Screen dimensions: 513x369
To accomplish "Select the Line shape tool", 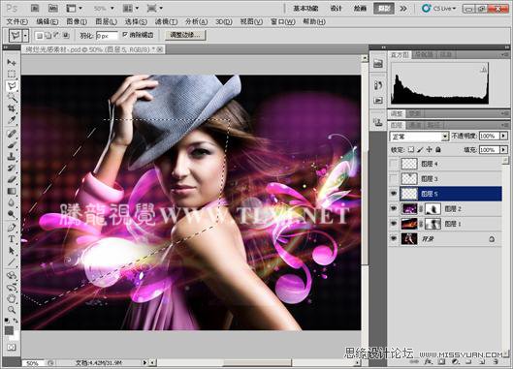I will tap(12, 262).
